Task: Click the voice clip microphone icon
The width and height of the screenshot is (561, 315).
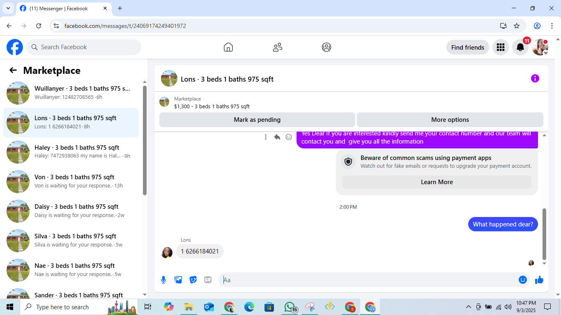Action: pyautogui.click(x=163, y=280)
